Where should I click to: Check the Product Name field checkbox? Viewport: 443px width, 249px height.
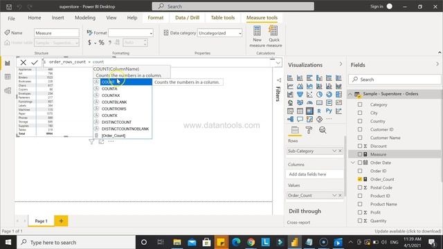pos(360,204)
